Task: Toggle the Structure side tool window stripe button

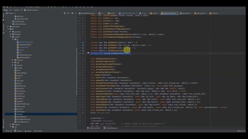Action: [3, 29]
